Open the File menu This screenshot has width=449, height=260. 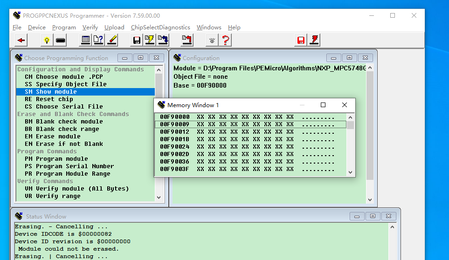[x=17, y=27]
